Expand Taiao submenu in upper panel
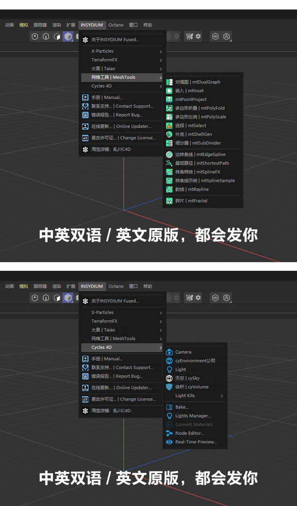Viewport: 297px width, 506px height. [x=122, y=68]
